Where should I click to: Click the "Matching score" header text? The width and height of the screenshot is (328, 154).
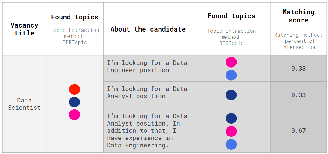pyautogui.click(x=298, y=16)
